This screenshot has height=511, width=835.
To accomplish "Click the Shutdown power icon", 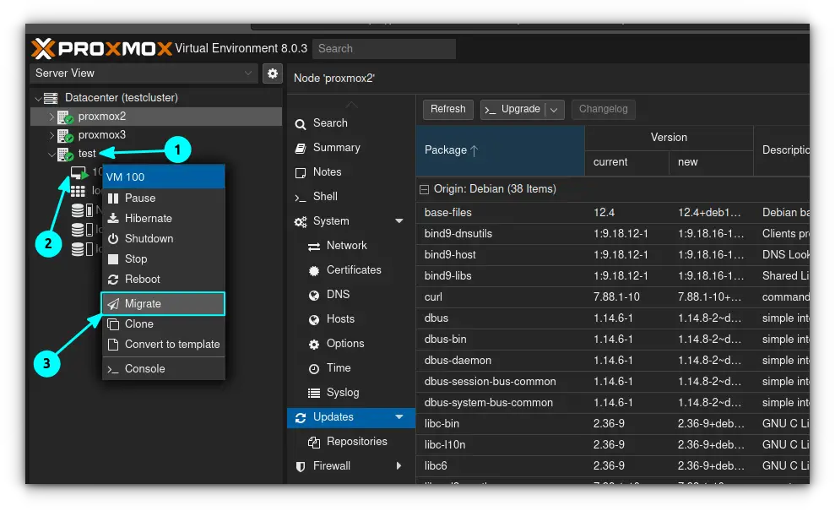I will [113, 239].
